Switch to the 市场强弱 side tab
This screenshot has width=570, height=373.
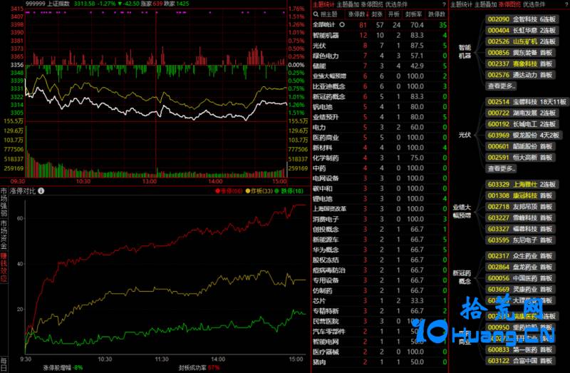(4, 203)
